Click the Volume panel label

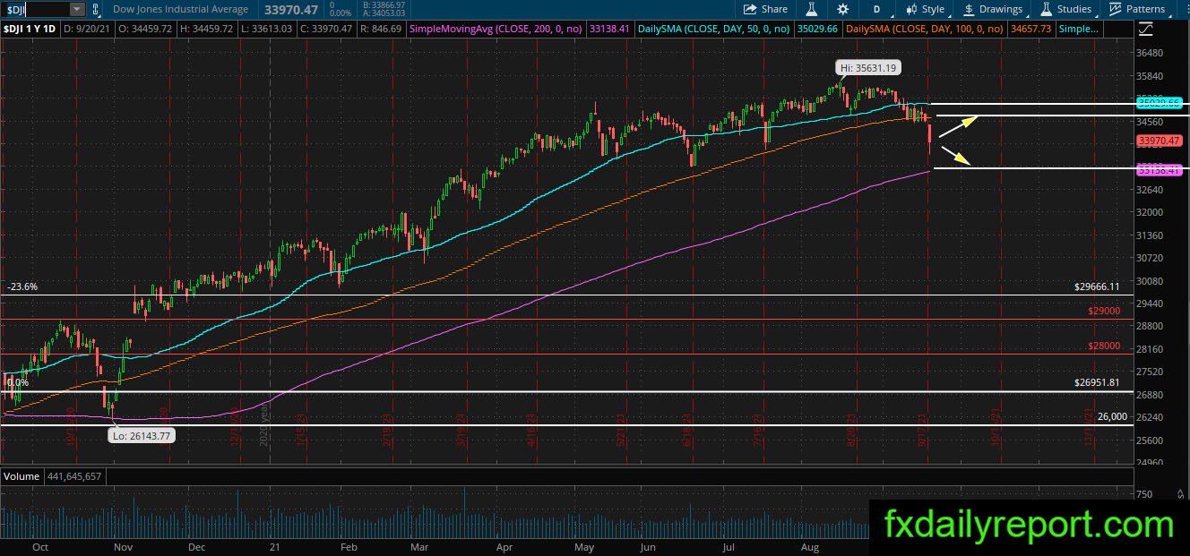22,476
